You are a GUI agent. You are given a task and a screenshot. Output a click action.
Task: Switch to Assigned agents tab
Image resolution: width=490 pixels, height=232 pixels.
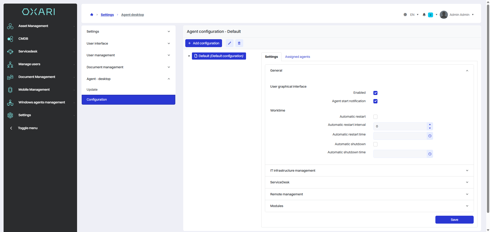(297, 57)
